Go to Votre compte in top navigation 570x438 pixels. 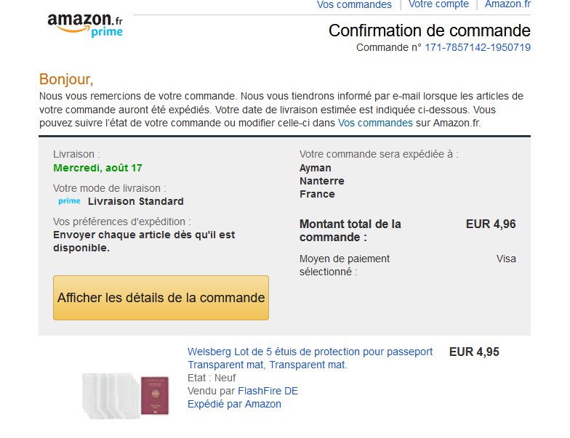tap(438, 4)
